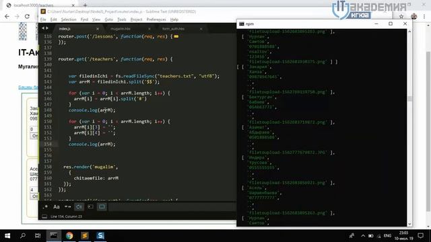Open Skype from the taskbar
Viewport: 431px width, 242px height.
[100, 236]
